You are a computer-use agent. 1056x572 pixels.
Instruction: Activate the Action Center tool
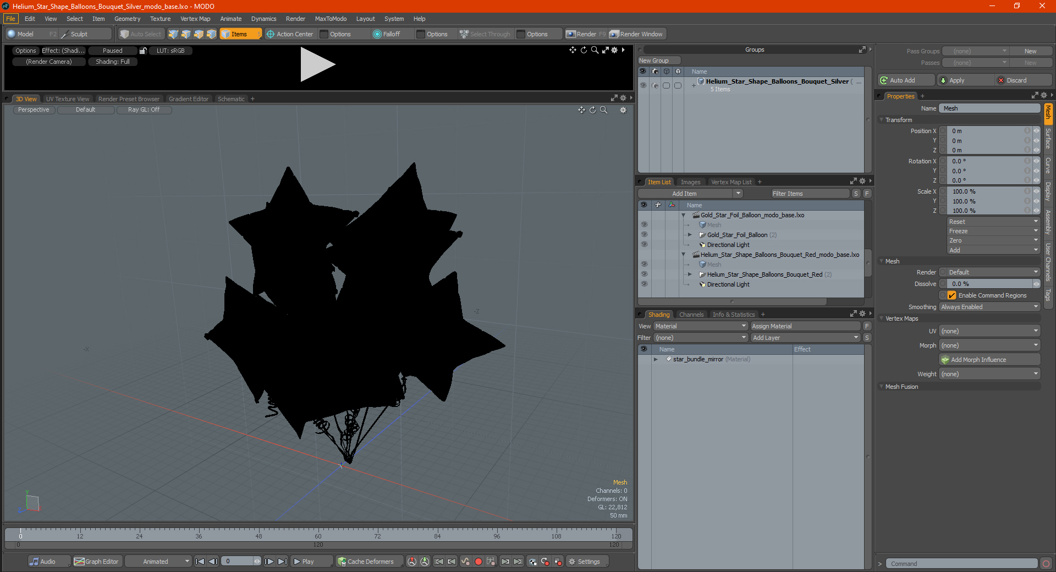[x=290, y=34]
